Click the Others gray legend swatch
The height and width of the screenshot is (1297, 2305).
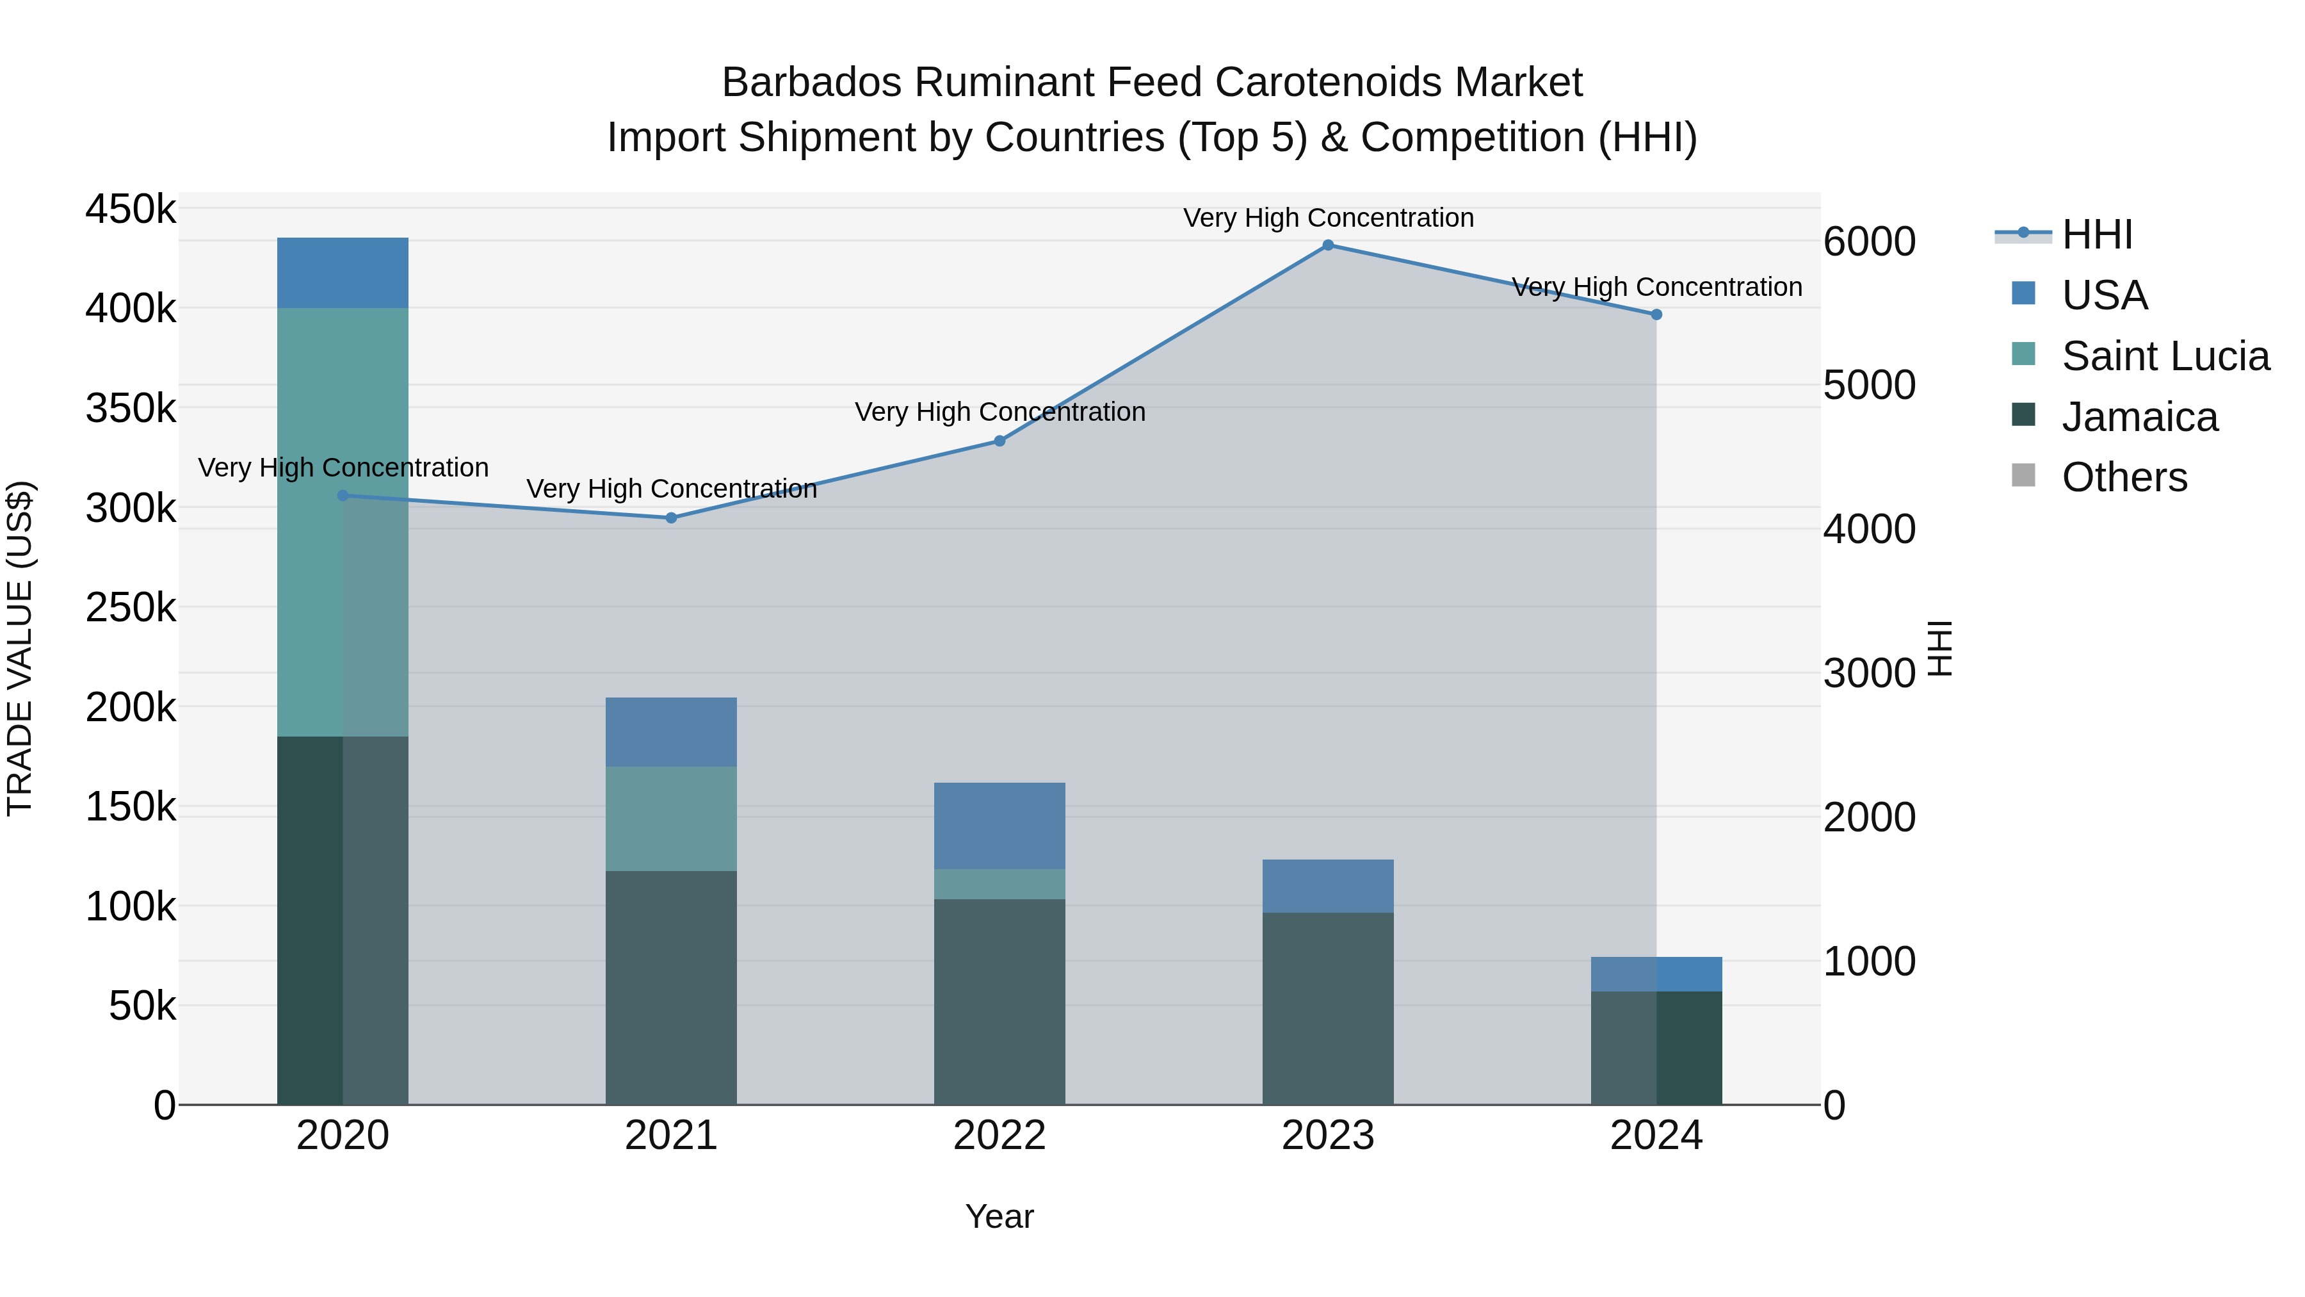(2023, 475)
